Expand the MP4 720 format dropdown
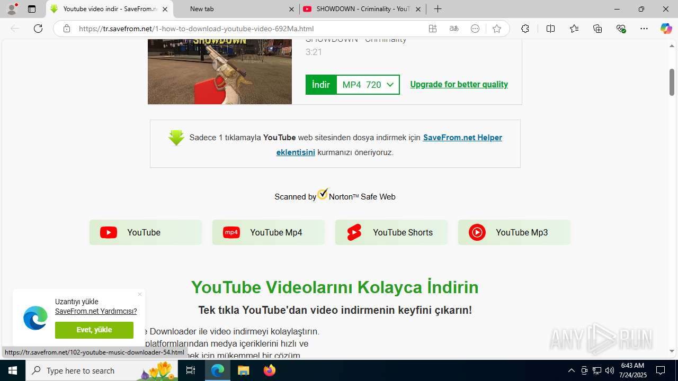Image resolution: width=678 pixels, height=381 pixels. click(368, 85)
